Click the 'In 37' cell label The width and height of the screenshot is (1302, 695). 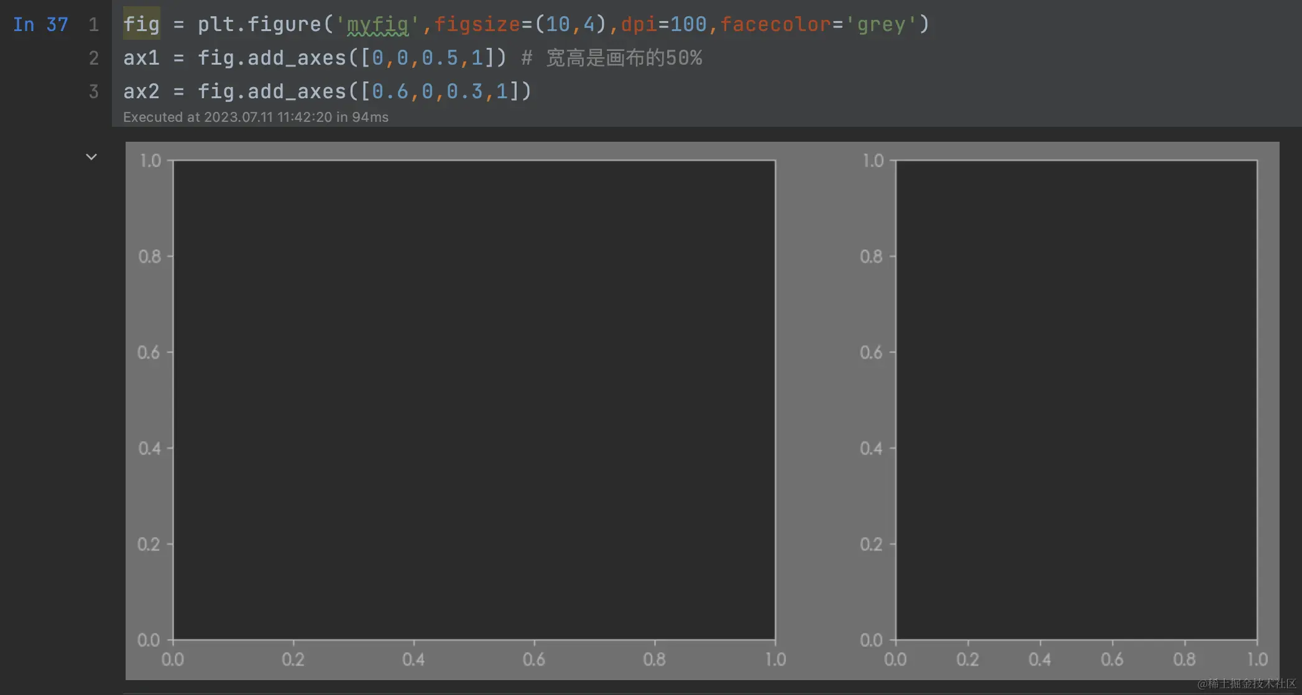[40, 25]
